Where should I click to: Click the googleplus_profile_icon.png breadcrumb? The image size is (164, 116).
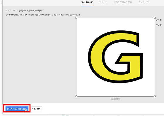30,11
